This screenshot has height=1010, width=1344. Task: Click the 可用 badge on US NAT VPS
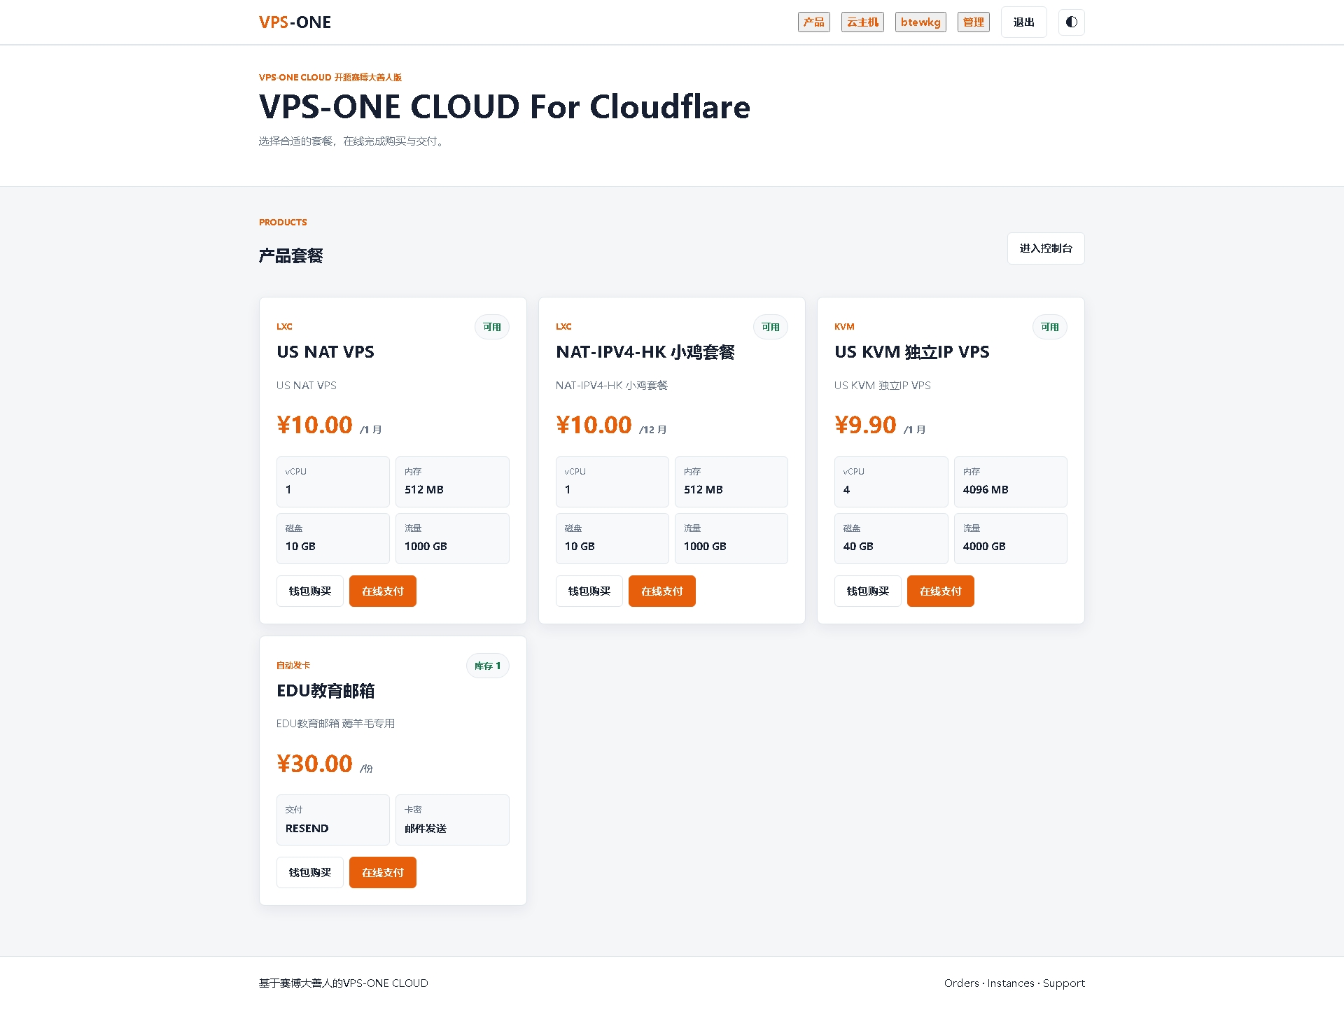[x=491, y=327]
